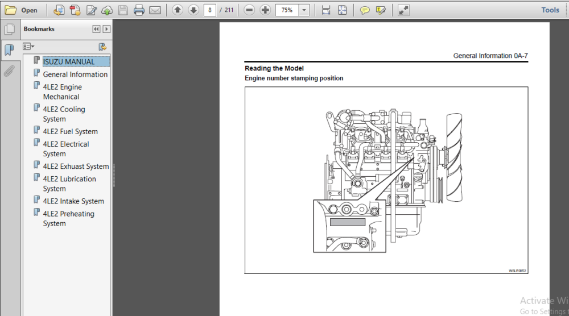The image size is (569, 316).
Task: Click the Save floppy disk icon
Action: tap(123, 10)
